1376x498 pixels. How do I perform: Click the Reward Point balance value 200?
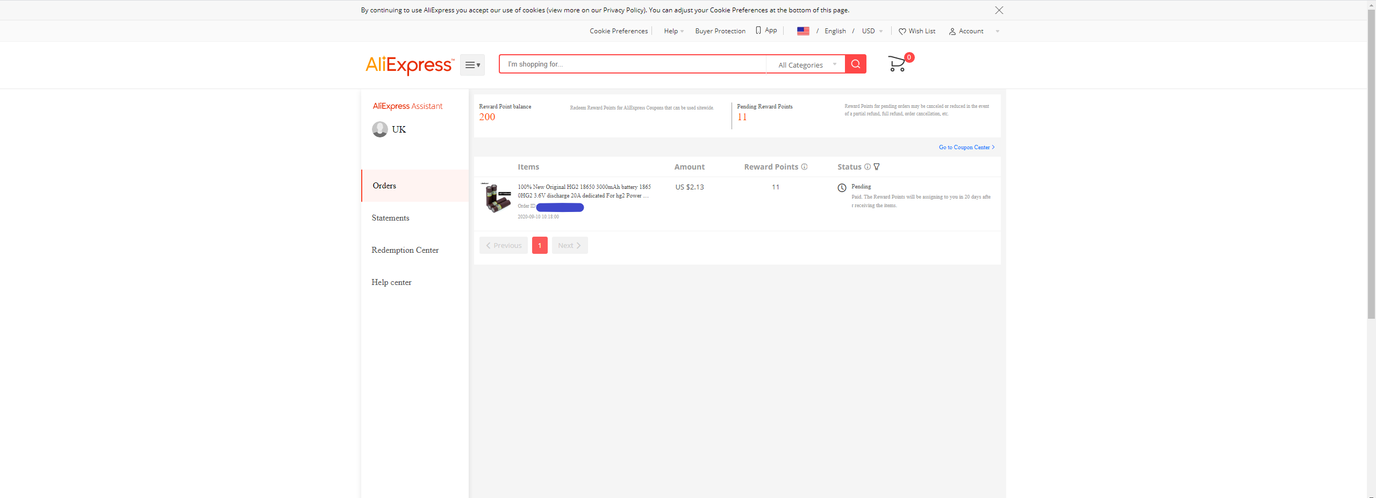(x=487, y=117)
